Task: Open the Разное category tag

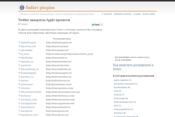Action: [x=24, y=24]
